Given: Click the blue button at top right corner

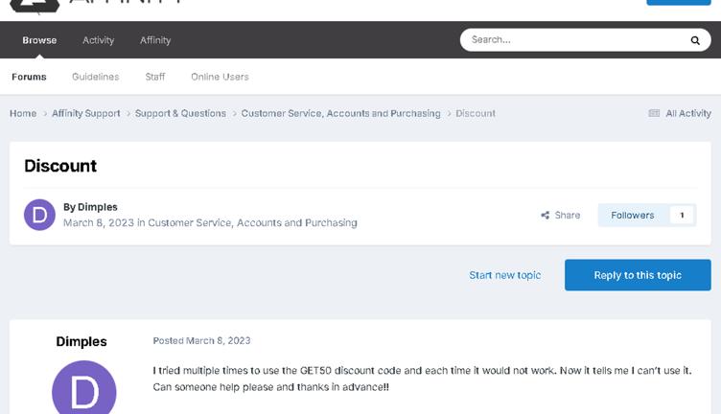Looking at the screenshot, I should coord(678,2).
